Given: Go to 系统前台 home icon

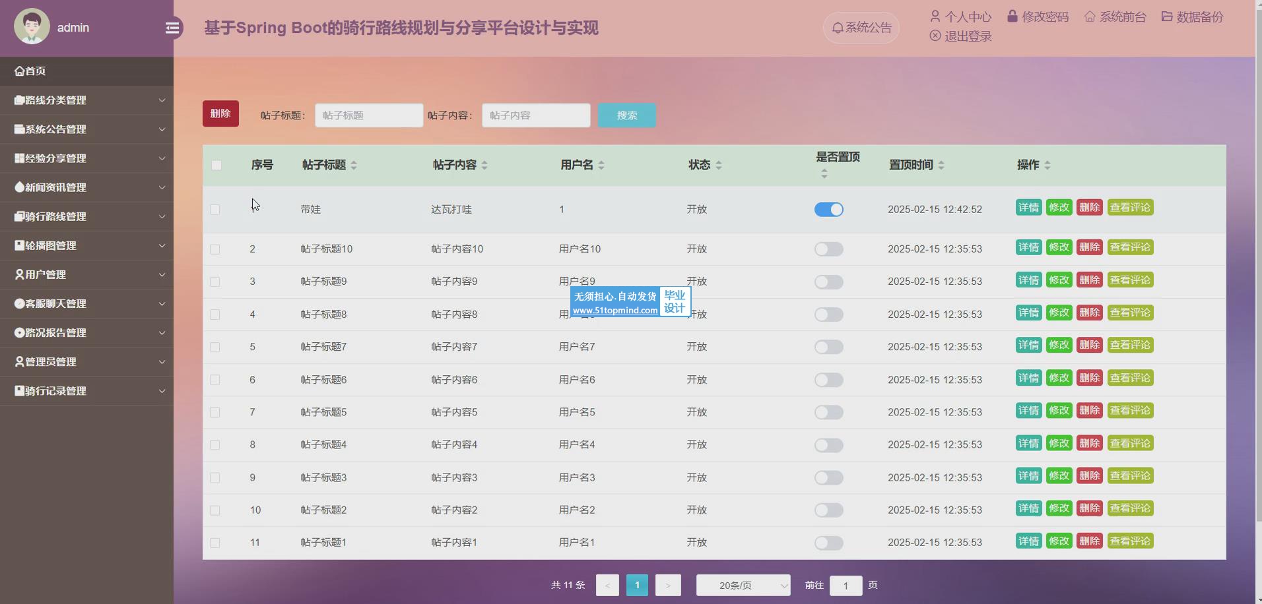Looking at the screenshot, I should coord(1089,16).
